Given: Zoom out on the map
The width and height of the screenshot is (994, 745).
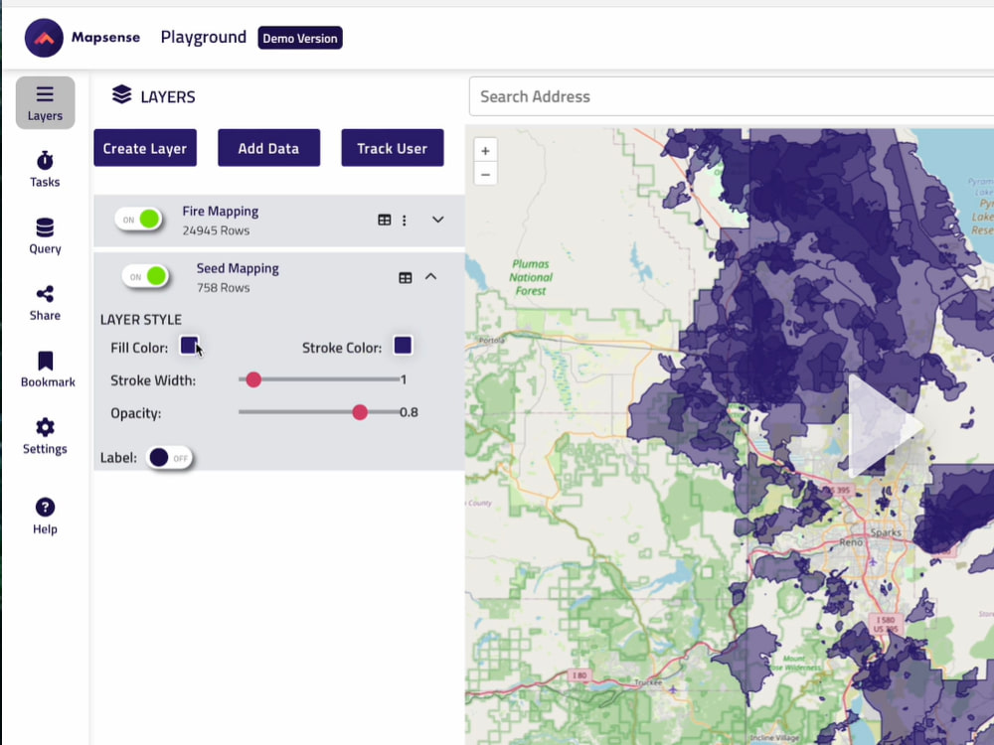Looking at the screenshot, I should pyautogui.click(x=486, y=174).
